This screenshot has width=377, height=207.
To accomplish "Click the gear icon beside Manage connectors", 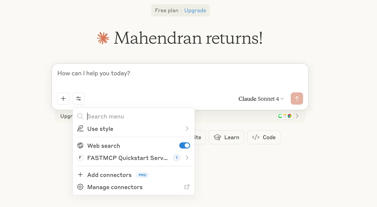I will tap(80, 187).
